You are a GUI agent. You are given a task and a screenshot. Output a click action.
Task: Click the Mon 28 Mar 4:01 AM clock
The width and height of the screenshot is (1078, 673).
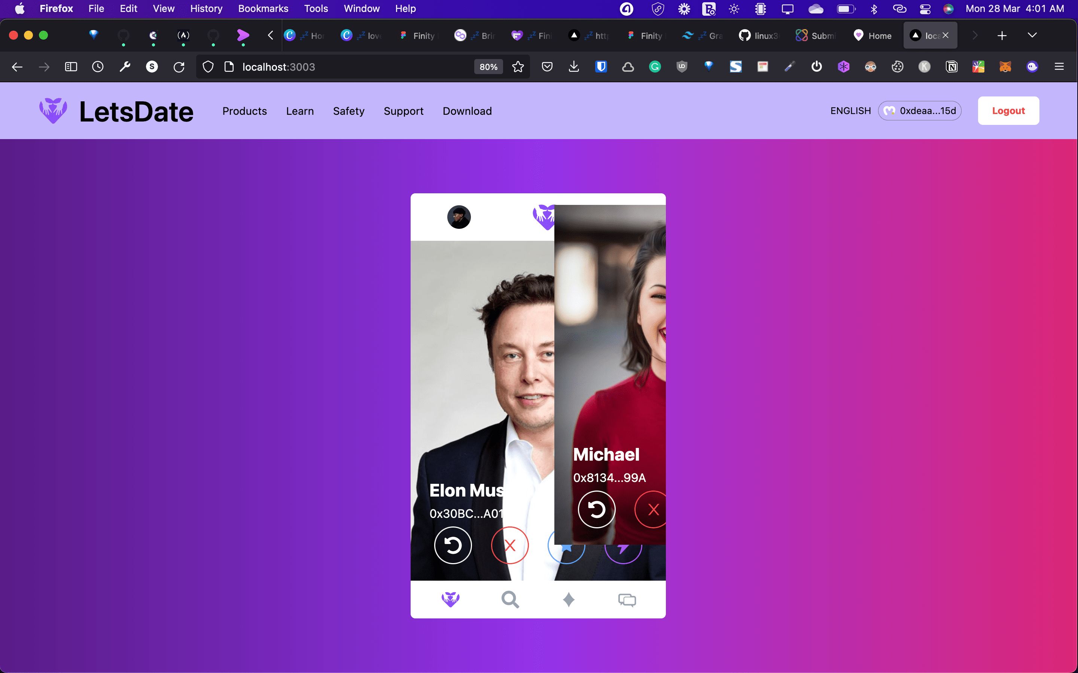[x=1014, y=9]
